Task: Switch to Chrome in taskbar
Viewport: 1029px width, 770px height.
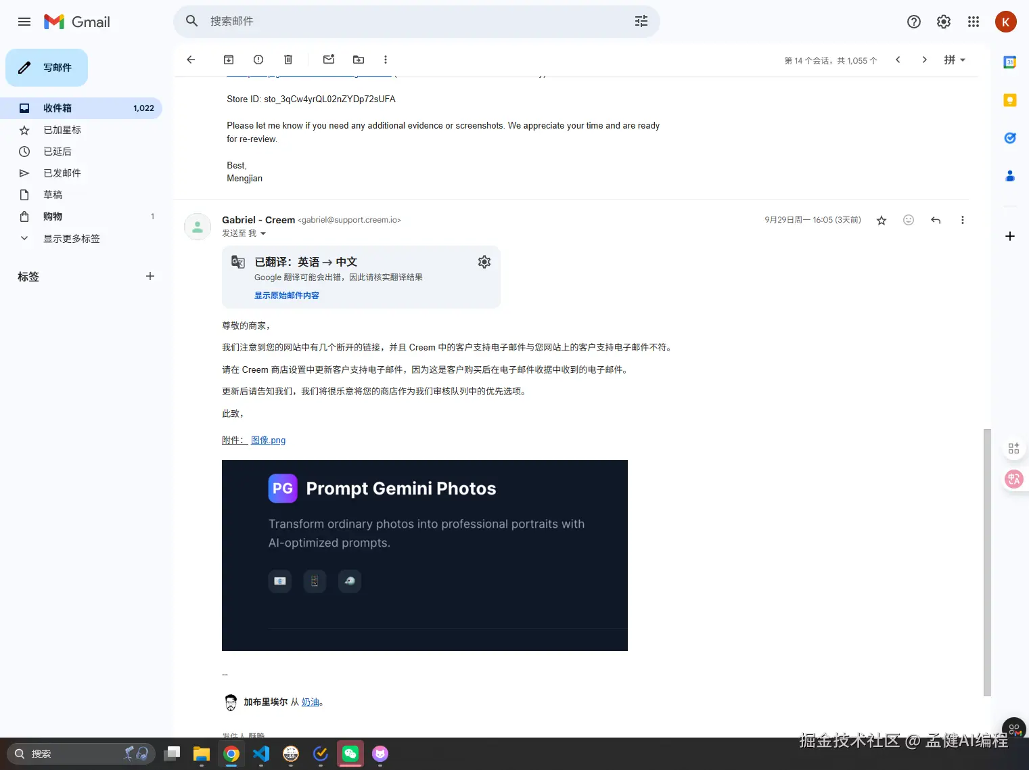Action: pos(231,754)
